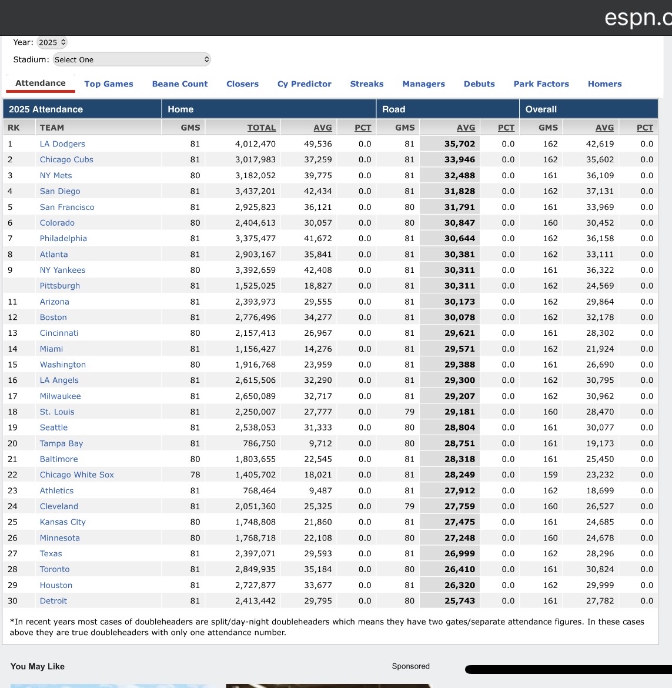This screenshot has height=688, width=672.
Task: Open the Cy Predictor tab
Action: tap(305, 84)
